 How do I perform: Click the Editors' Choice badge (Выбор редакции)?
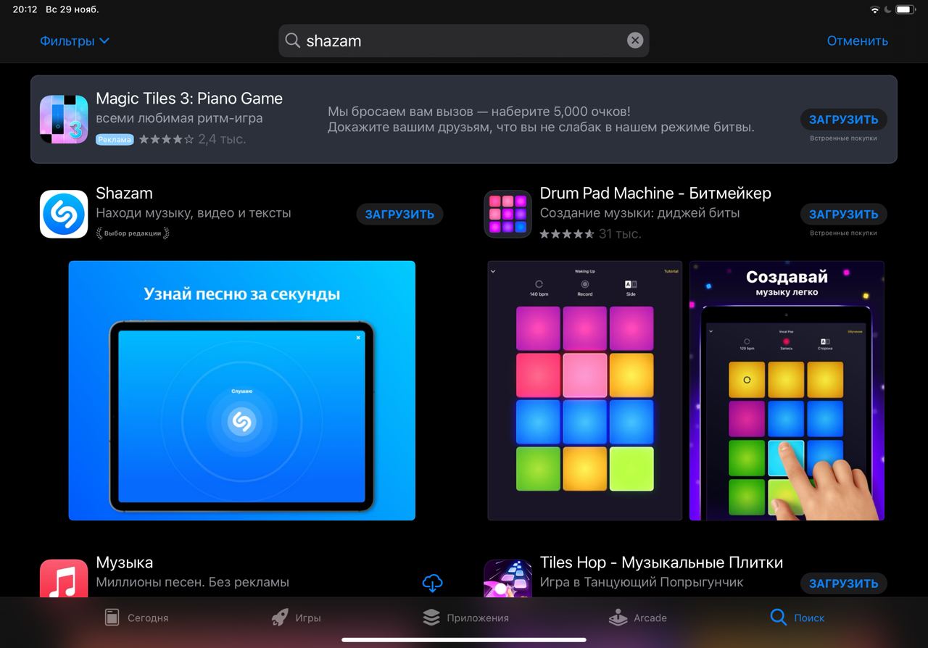(x=133, y=233)
